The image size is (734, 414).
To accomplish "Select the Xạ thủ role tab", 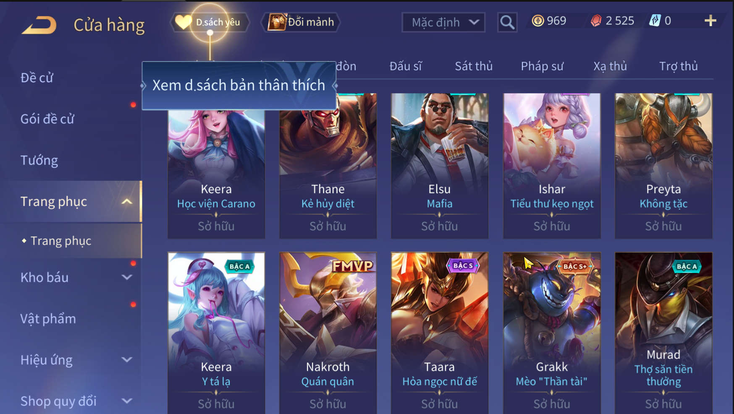I will pyautogui.click(x=610, y=66).
